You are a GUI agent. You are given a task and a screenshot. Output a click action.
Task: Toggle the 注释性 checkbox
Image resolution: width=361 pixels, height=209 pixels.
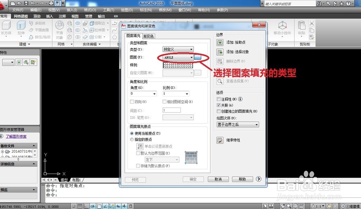pyautogui.click(x=219, y=99)
